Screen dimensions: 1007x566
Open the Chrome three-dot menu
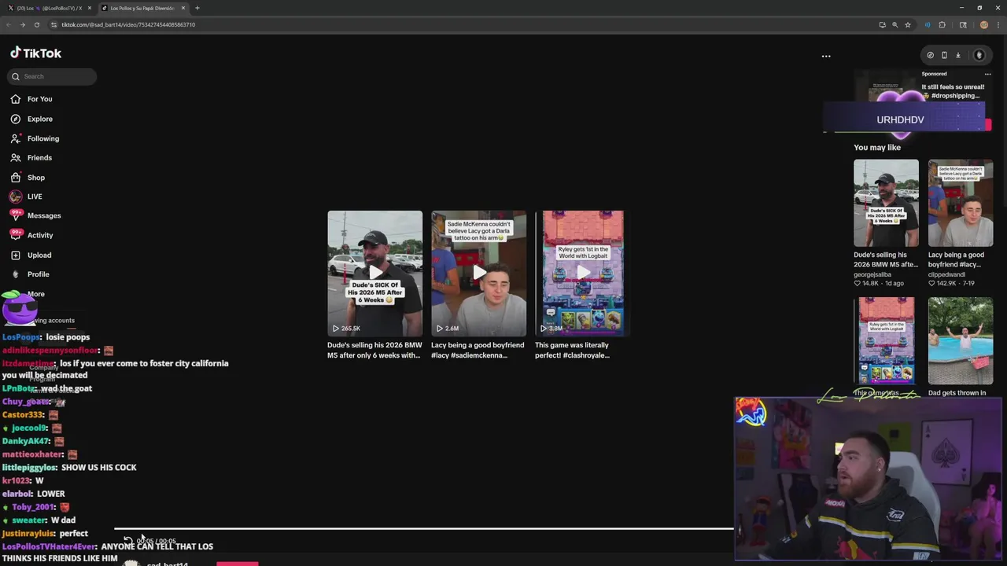pyautogui.click(x=998, y=24)
